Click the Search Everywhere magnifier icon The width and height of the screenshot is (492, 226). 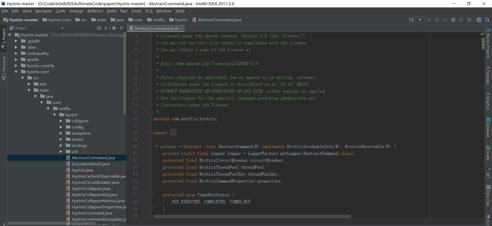click(487, 20)
